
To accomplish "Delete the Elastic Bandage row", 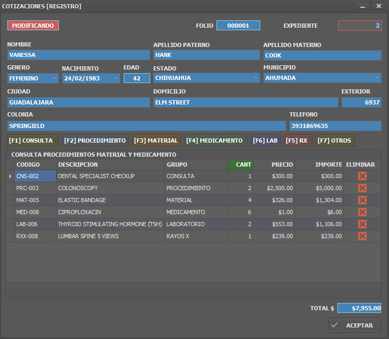I will (x=362, y=200).
